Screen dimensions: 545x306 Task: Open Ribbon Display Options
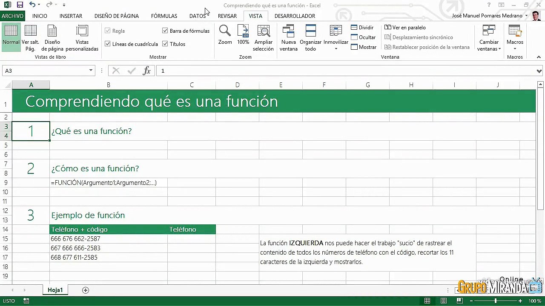[502, 5]
